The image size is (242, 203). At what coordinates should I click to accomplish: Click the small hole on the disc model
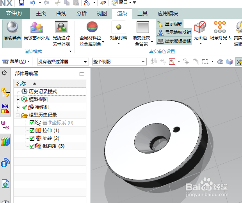(x=176, y=129)
